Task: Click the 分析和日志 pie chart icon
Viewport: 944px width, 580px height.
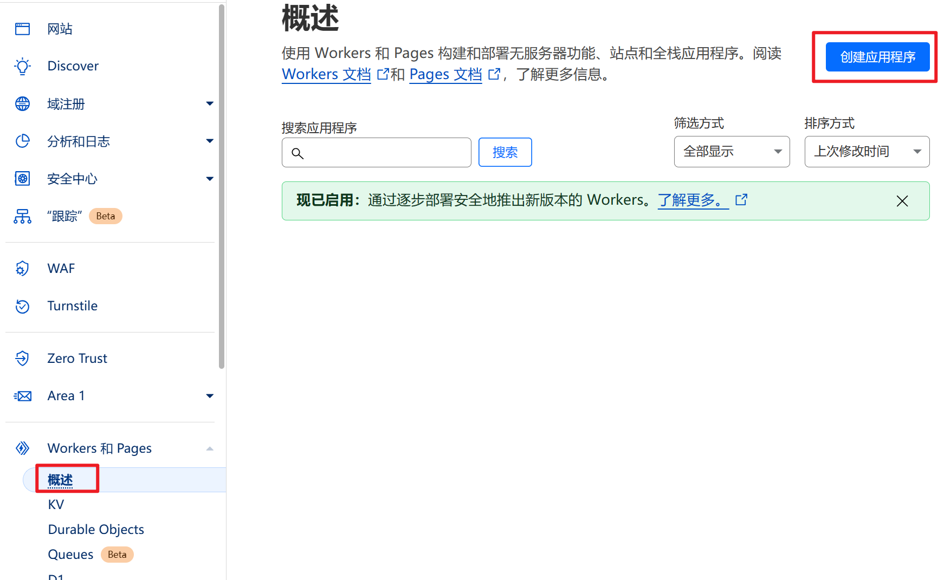Action: tap(23, 141)
